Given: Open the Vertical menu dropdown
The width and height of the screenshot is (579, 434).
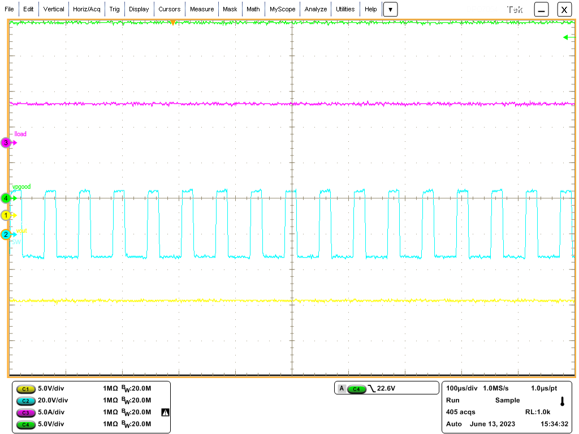Looking at the screenshot, I should [54, 9].
